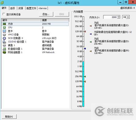The image size is (136, 120).
Task: Click the 1011 GB label on memory scale
Action: point(78,16)
